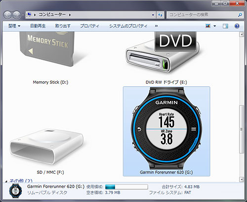Go back with the Back arrow button

[x=7, y=15]
